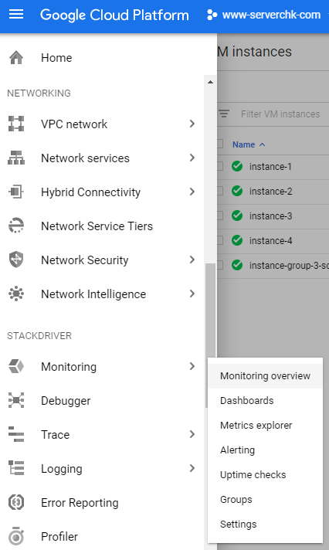Image resolution: width=329 pixels, height=550 pixels.
Task: Click the filter icon beside Filter VM instances
Action: (224, 114)
